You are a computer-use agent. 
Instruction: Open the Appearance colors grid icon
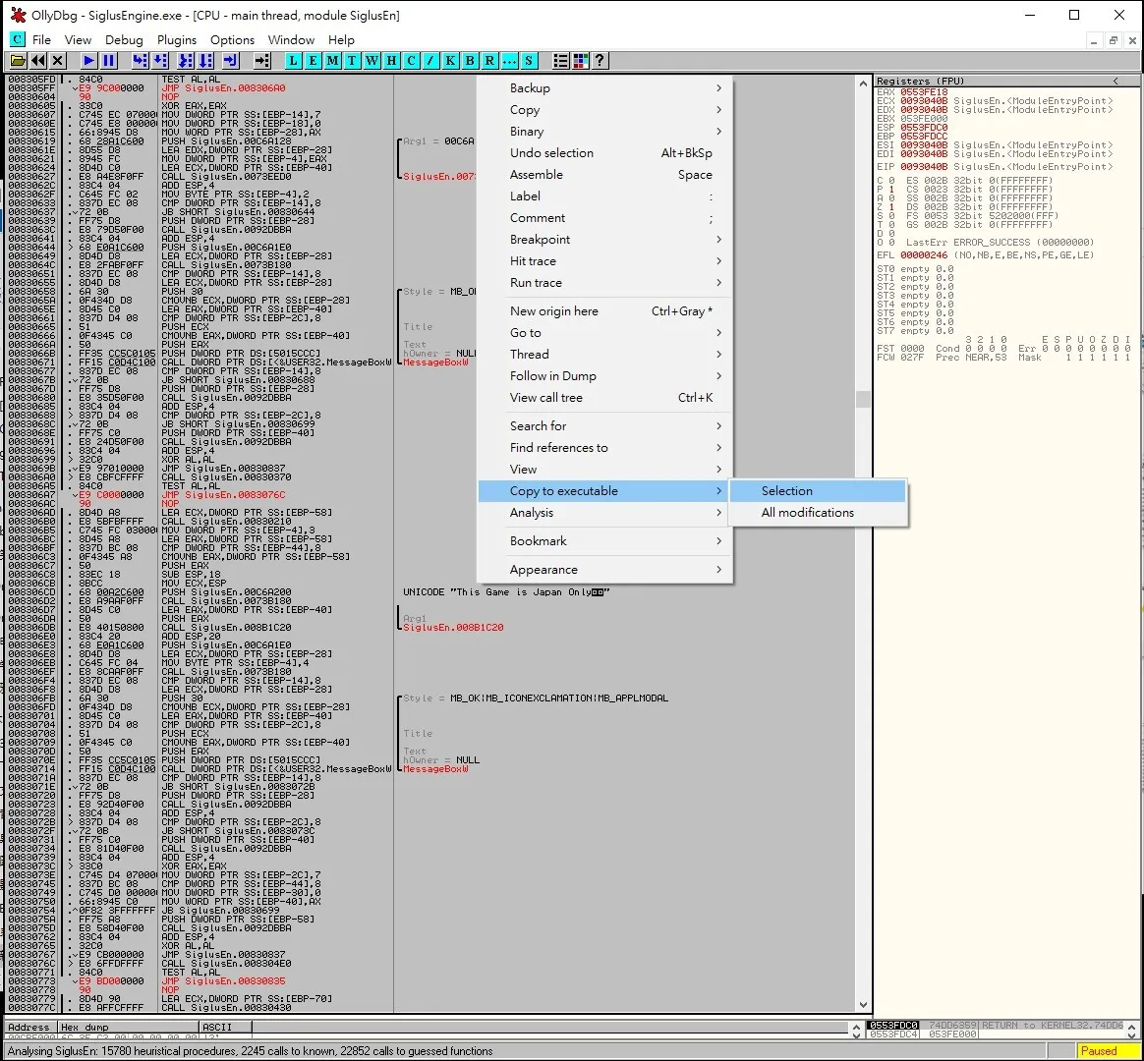(580, 61)
